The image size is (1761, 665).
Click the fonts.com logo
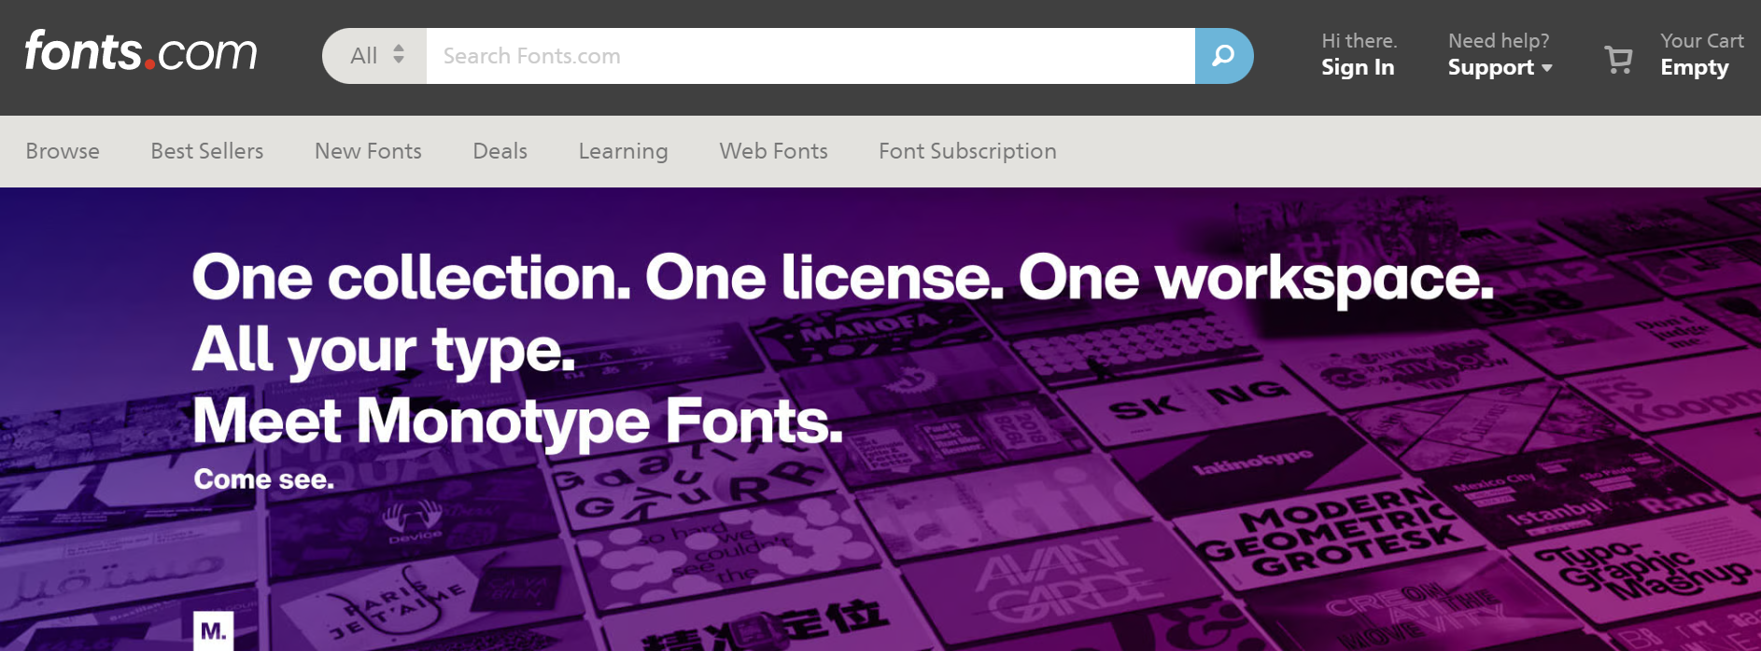(141, 51)
